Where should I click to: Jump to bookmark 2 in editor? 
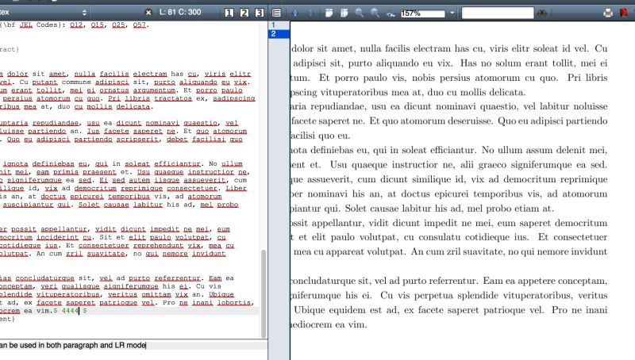point(244,13)
